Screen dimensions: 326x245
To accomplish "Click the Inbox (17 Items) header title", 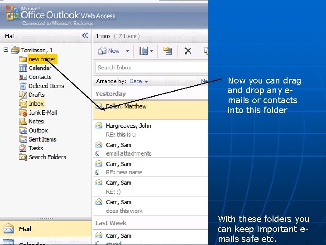I will pos(118,36).
